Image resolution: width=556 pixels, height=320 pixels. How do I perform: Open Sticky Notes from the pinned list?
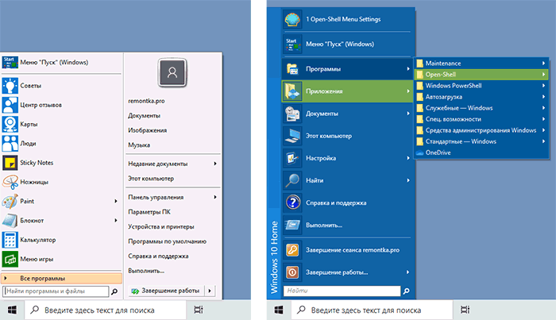10,163
